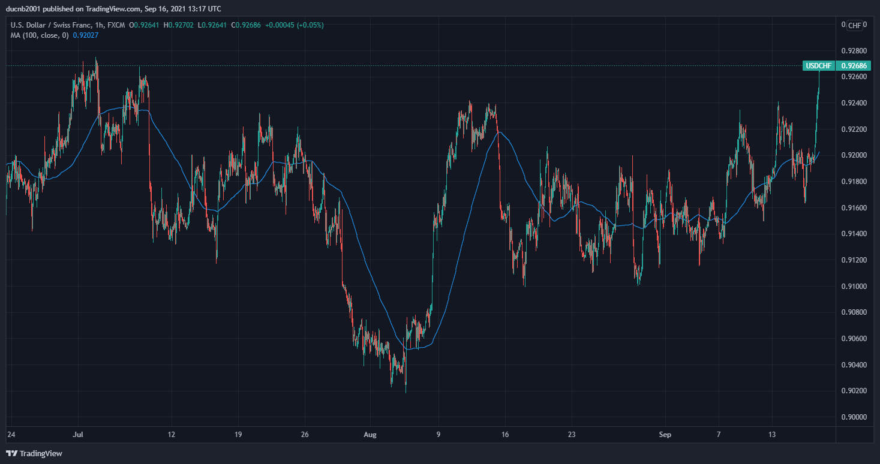The width and height of the screenshot is (880, 464).
Task: Click the 9 date label on the time axis
Action: [x=438, y=434]
